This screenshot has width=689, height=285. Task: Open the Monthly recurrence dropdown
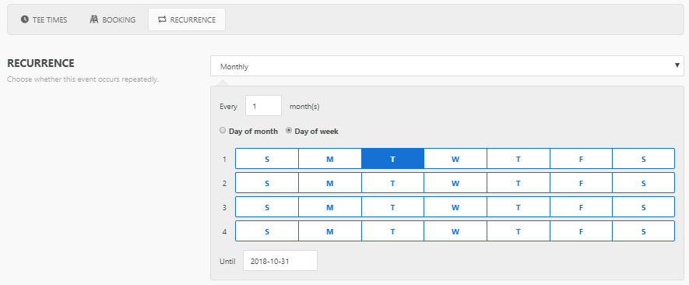tap(447, 66)
